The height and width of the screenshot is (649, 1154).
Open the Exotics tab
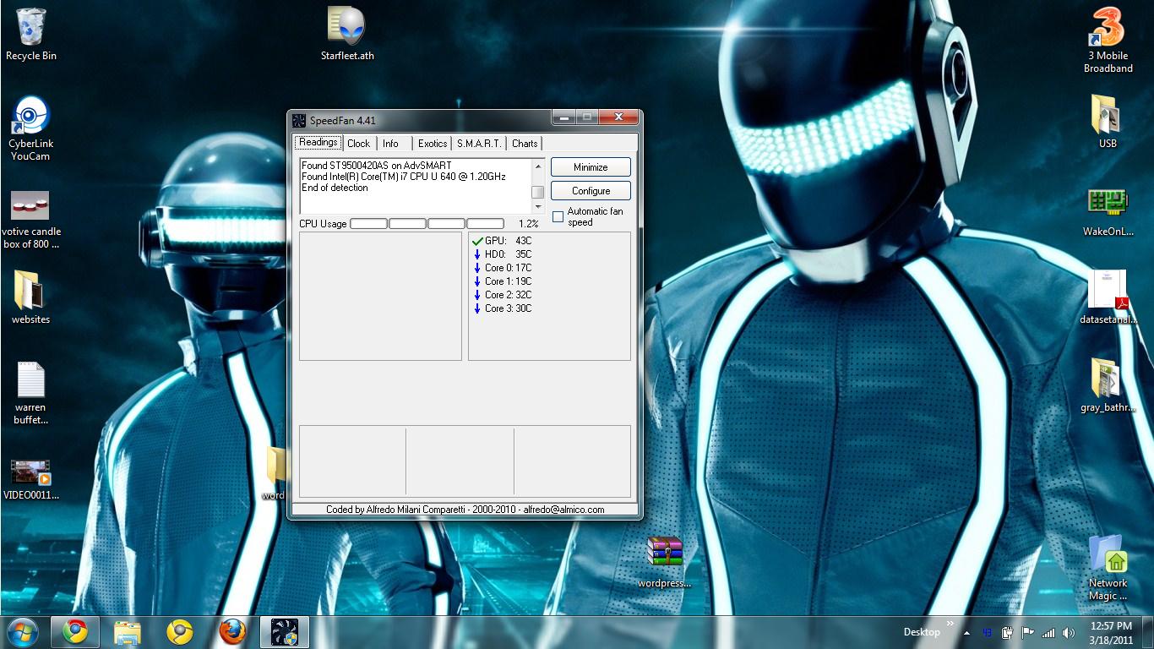click(x=433, y=144)
